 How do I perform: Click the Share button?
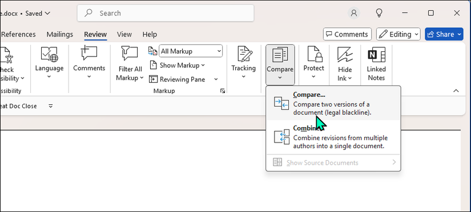point(444,34)
